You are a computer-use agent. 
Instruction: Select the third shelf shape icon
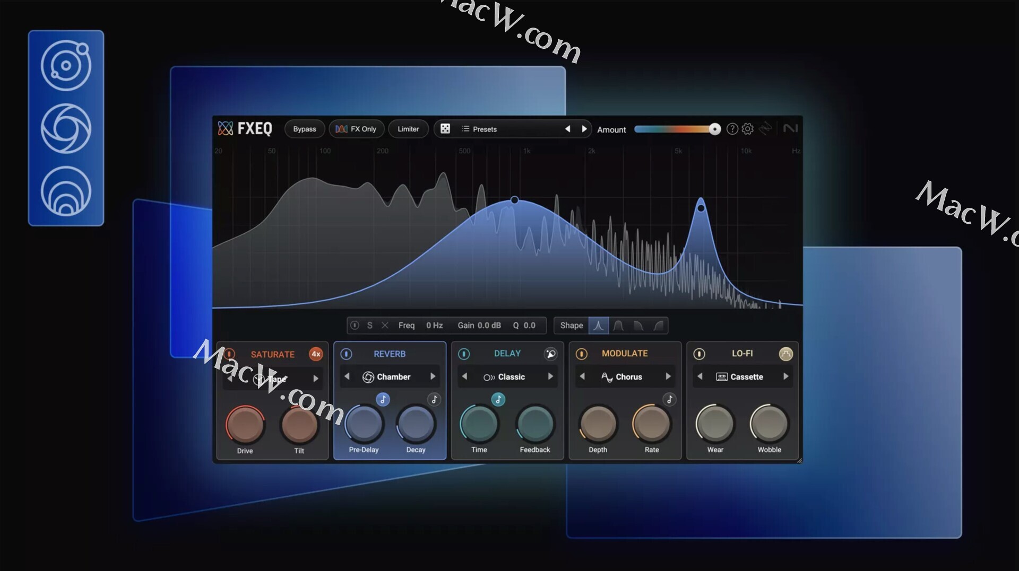pyautogui.click(x=638, y=326)
